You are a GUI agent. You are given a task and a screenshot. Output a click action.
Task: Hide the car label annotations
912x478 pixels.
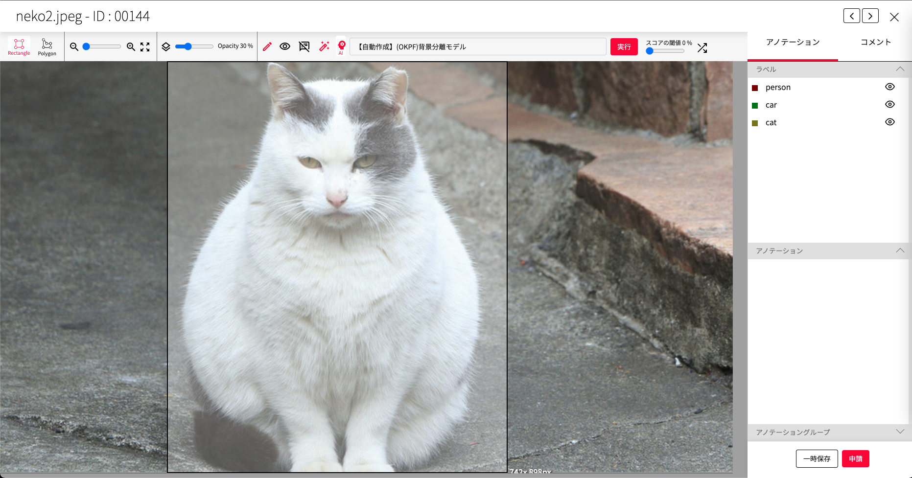[x=889, y=104]
